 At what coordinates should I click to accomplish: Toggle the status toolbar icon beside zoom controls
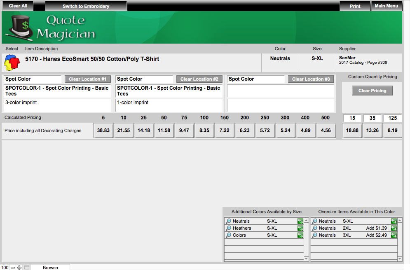(27, 268)
